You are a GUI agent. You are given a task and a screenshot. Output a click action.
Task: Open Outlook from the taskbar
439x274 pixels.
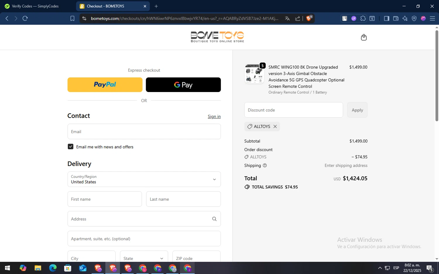[83, 268]
